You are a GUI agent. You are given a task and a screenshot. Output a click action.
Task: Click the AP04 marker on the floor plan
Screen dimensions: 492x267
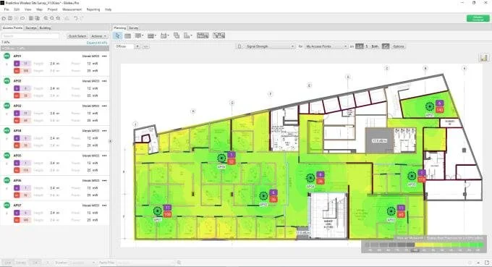click(310, 178)
